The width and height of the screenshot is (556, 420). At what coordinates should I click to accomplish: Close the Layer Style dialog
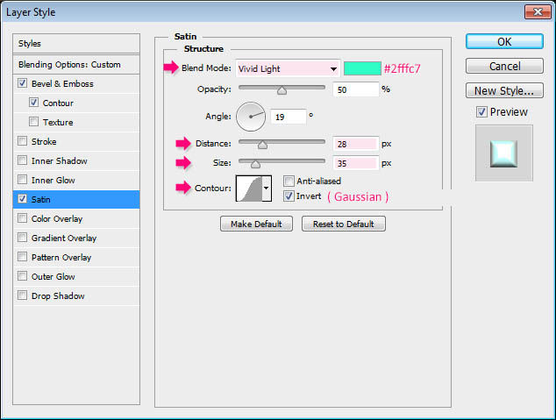[x=537, y=11]
